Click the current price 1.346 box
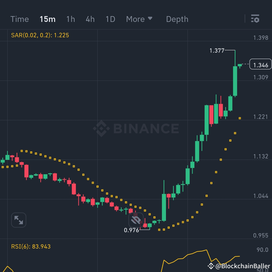Image resolution: width=272 pixels, height=272 pixels. click(260, 65)
